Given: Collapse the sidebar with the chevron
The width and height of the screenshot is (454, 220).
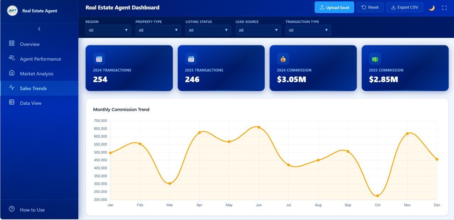Looking at the screenshot, I should click(39, 29).
